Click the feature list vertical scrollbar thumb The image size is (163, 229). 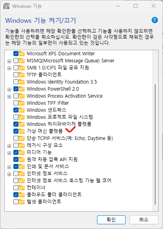(155, 144)
